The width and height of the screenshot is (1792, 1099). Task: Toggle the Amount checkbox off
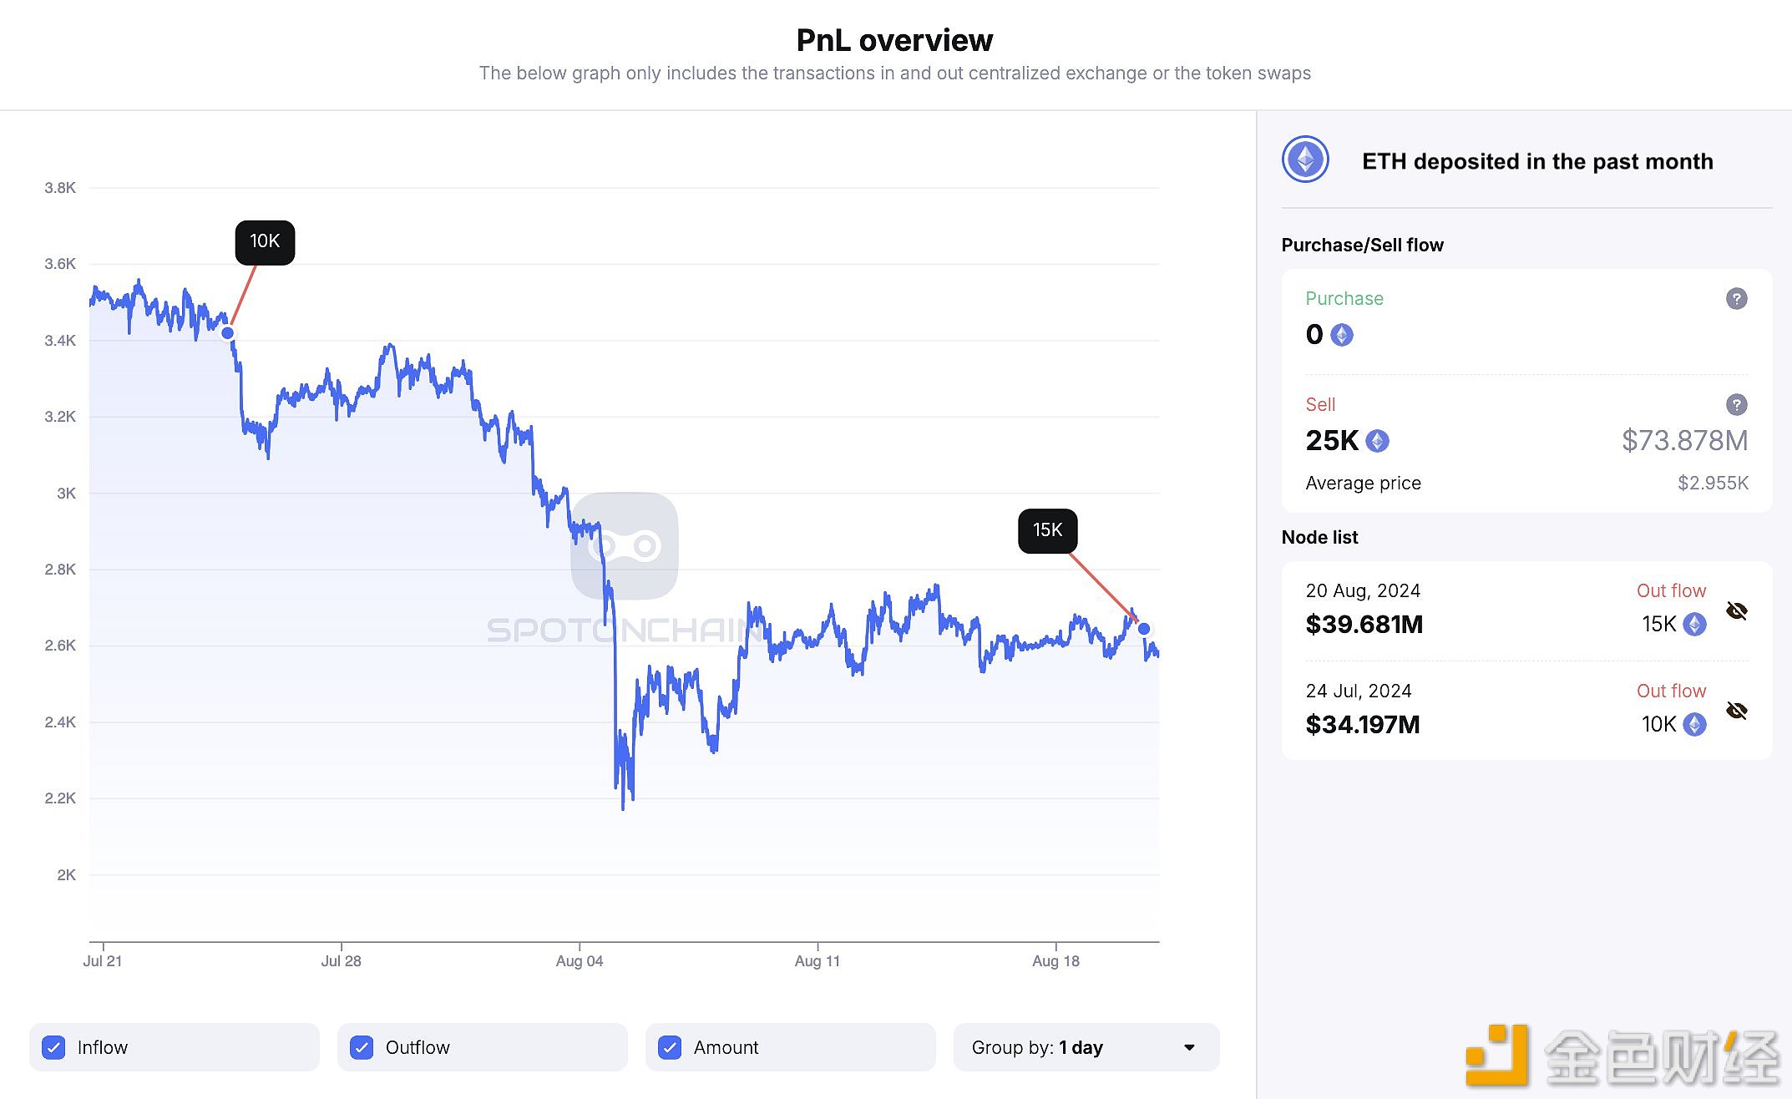(x=675, y=1046)
